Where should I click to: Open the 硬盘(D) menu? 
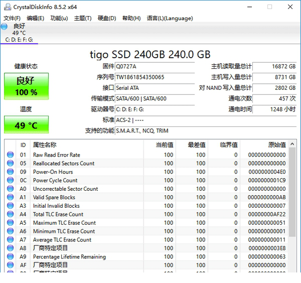coord(106,18)
